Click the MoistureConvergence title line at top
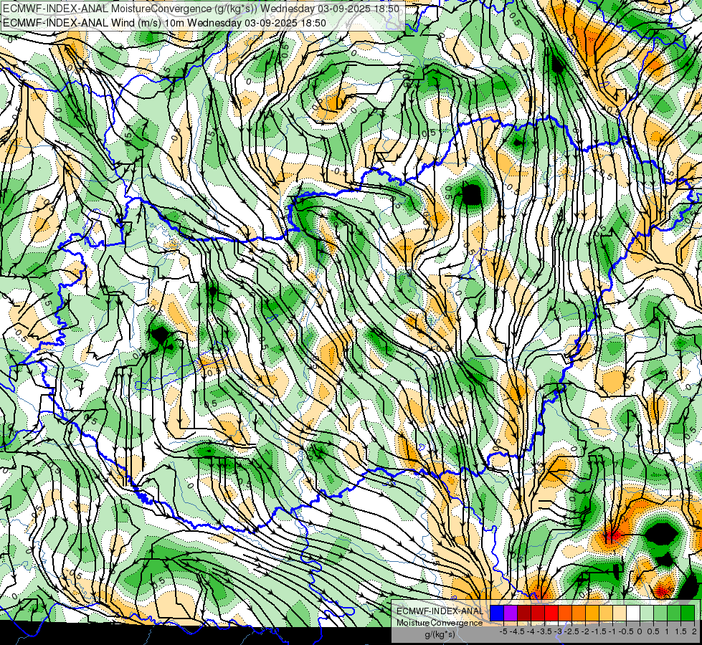The height and width of the screenshot is (645, 702). point(201,9)
